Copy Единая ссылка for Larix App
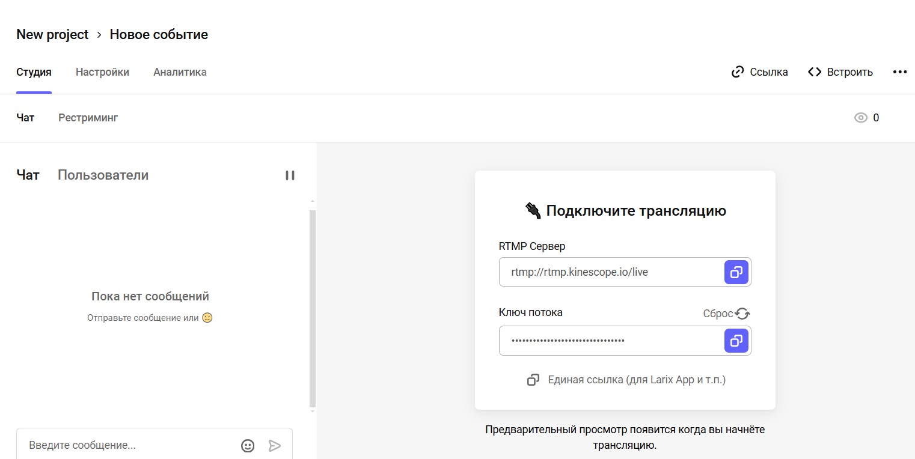 point(626,380)
